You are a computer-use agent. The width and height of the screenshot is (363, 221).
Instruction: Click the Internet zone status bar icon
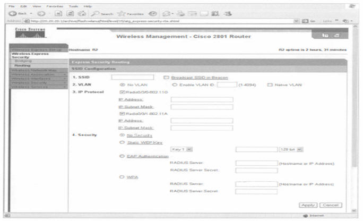305,216
